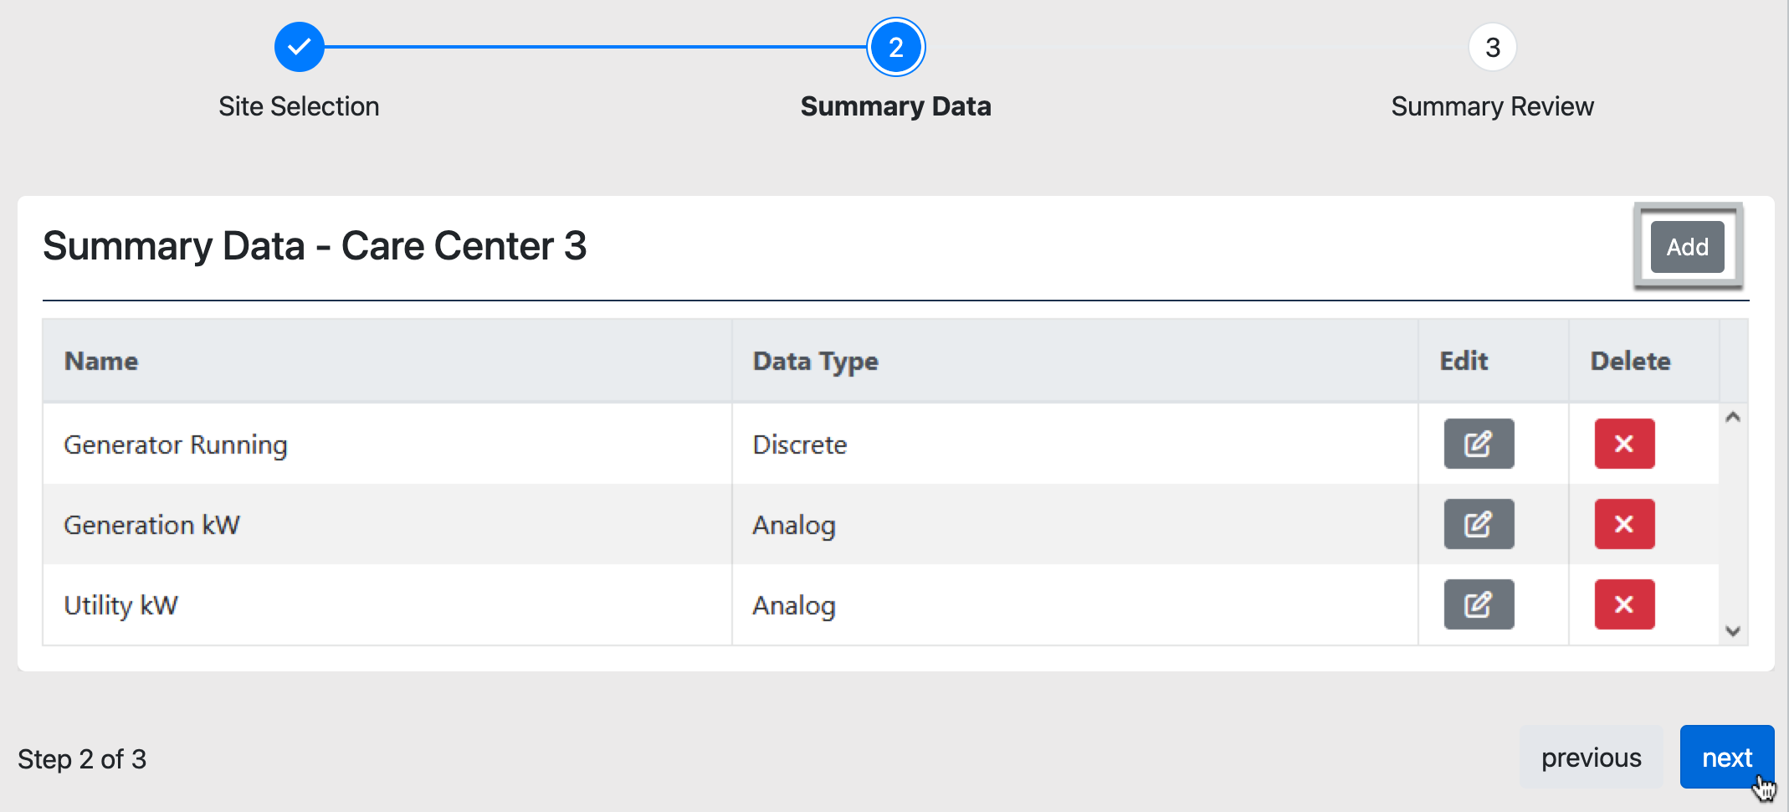Image resolution: width=1789 pixels, height=812 pixels.
Task: Open the Summary Review step label
Action: (x=1492, y=106)
